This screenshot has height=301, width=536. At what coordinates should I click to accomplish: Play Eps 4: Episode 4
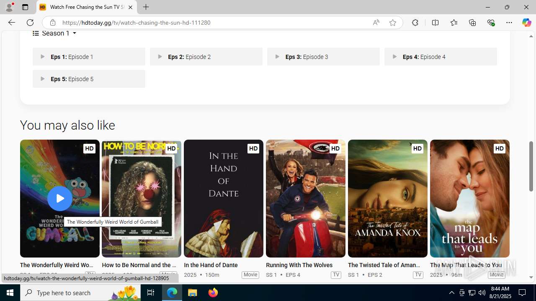click(441, 56)
